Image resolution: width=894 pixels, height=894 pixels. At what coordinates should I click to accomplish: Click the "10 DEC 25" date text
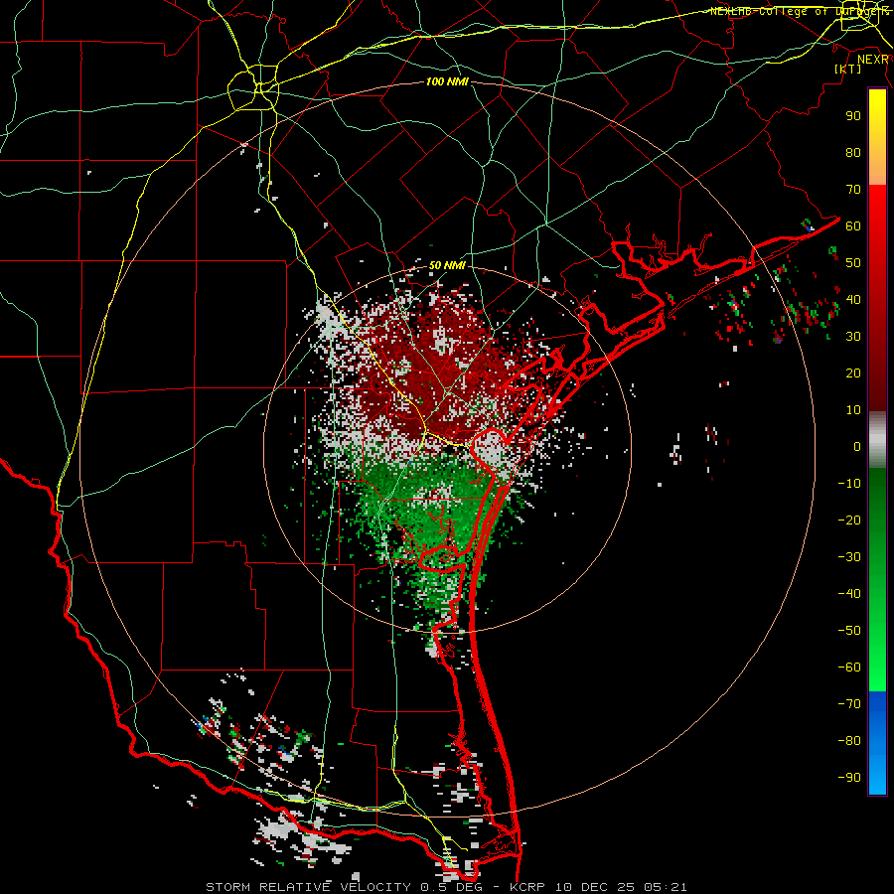(594, 887)
